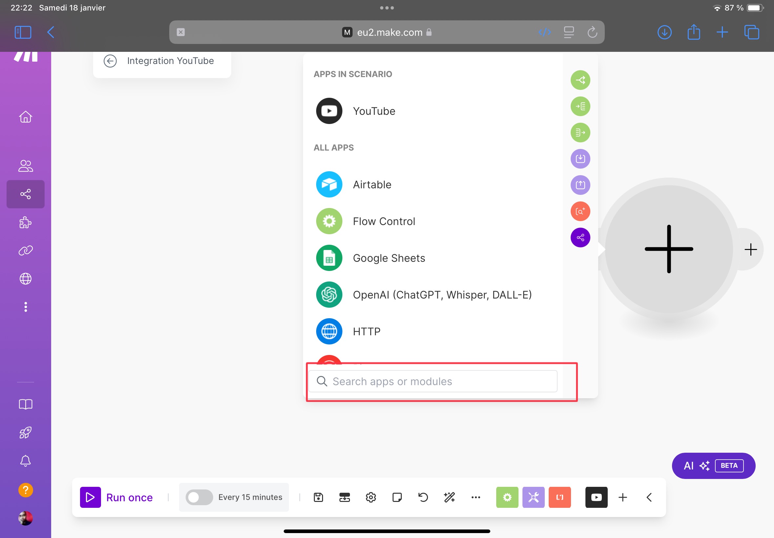774x538 pixels.
Task: Click the Flow Control module icon
Action: 329,221
